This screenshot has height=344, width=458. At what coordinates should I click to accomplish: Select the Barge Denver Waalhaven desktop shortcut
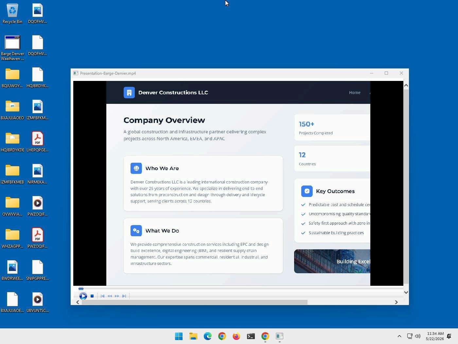(x=12, y=48)
